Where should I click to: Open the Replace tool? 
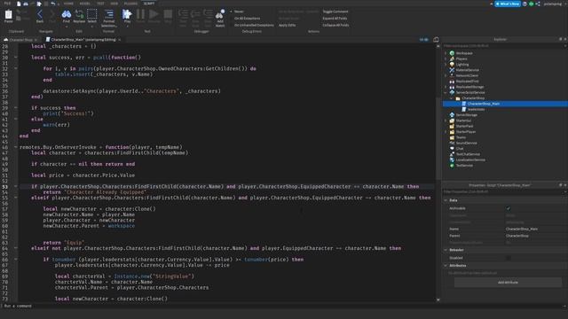click(x=79, y=14)
